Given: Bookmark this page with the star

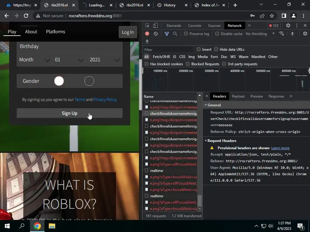Looking at the screenshot, I should click(x=272, y=16).
